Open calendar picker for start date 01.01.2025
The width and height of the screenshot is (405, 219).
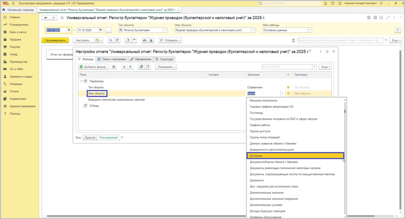pos(69,30)
